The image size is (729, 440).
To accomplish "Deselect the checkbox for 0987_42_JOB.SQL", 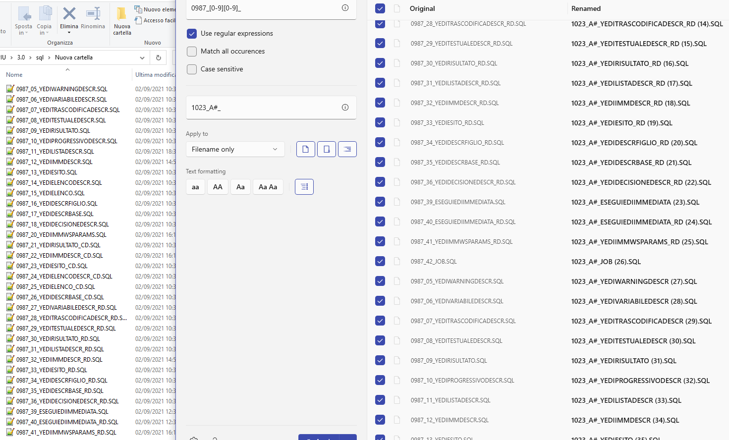I will pos(380,261).
